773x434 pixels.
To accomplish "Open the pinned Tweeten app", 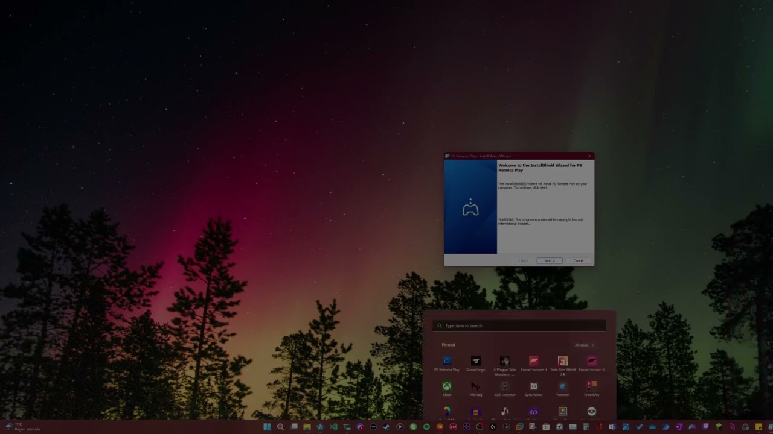I will coord(563,389).
